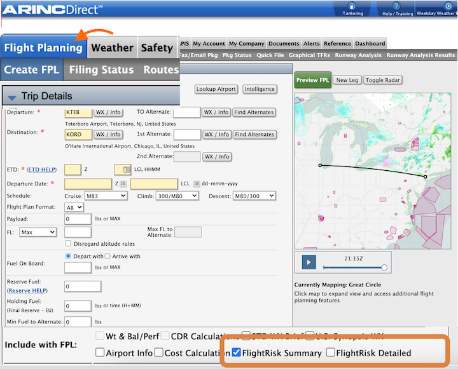Collapse the Trip Details section
Image resolution: width=458 pixels, height=369 pixels.
[x=12, y=98]
